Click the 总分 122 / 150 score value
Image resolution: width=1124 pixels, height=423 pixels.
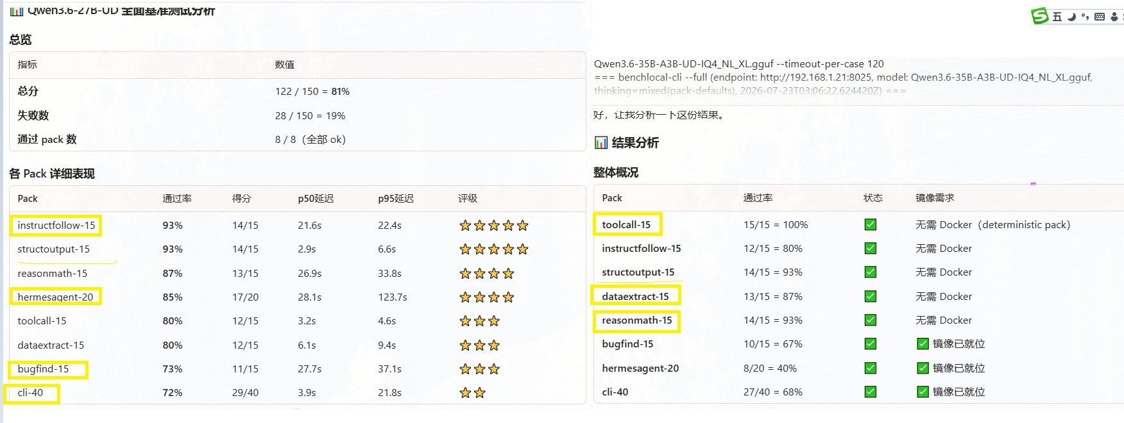pos(312,92)
